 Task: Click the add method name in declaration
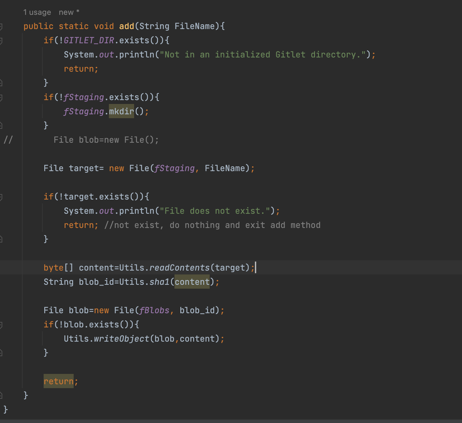point(127,26)
